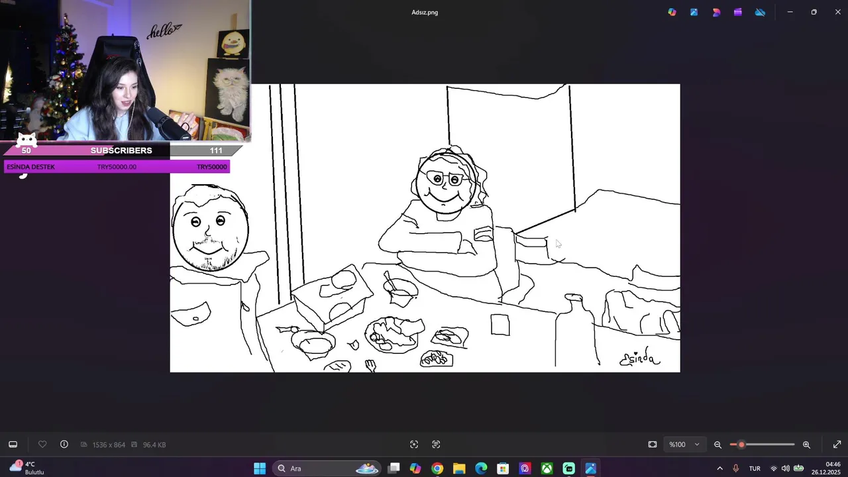Open File Explorer on the taskbar
The image size is (848, 477).
(459, 468)
